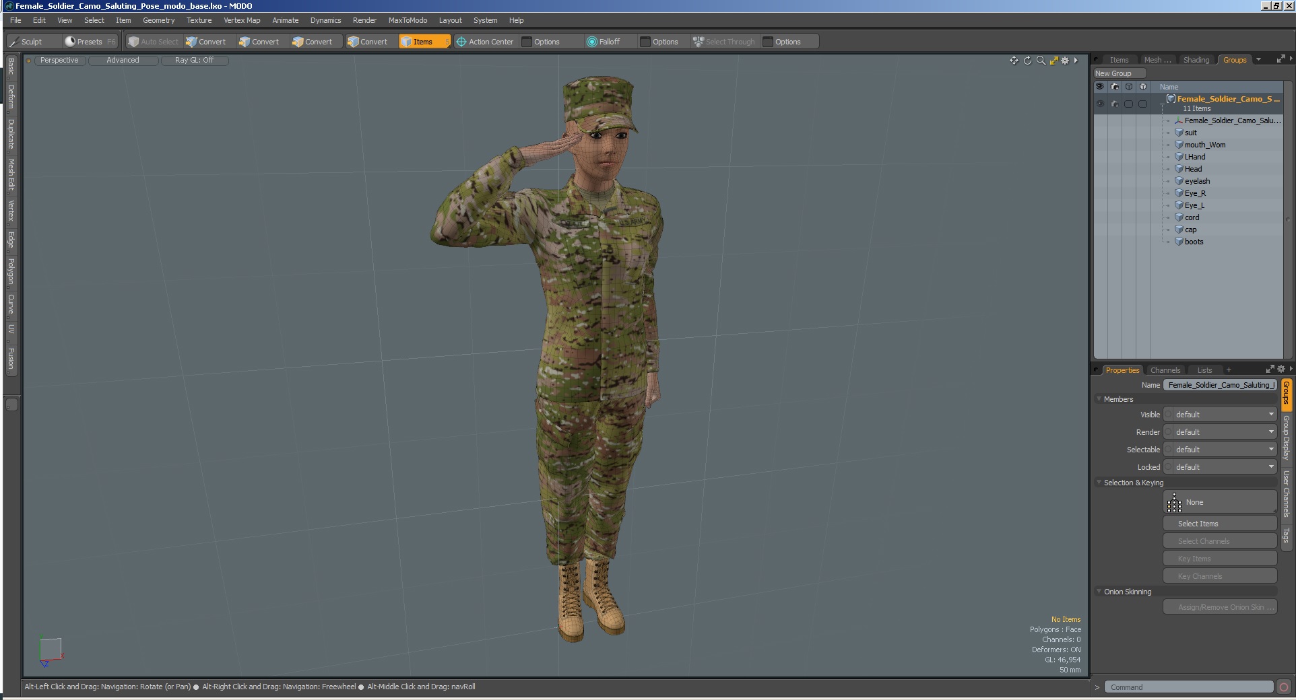Toggle render camera of Female_Soldier_Camo group
1296x700 pixels.
pos(1115,104)
